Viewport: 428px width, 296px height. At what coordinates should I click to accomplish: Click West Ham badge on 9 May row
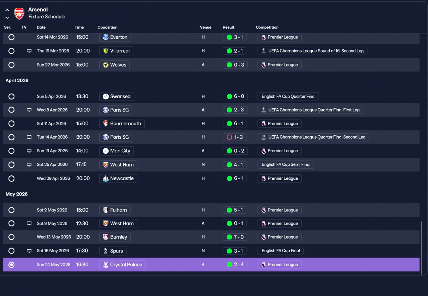point(106,224)
